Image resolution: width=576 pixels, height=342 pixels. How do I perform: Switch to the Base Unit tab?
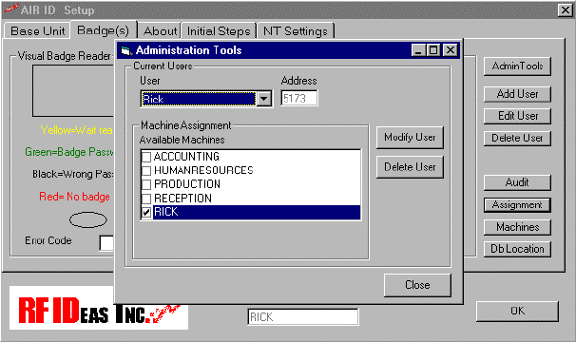point(37,30)
